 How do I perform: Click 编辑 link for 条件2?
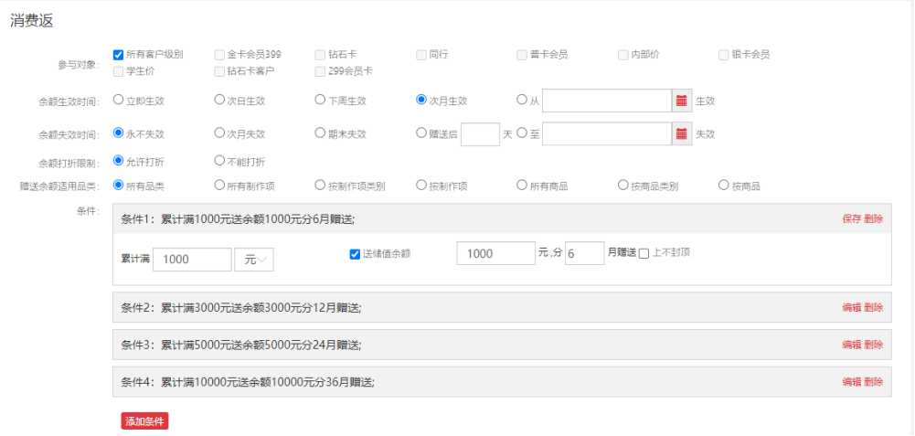pos(851,308)
